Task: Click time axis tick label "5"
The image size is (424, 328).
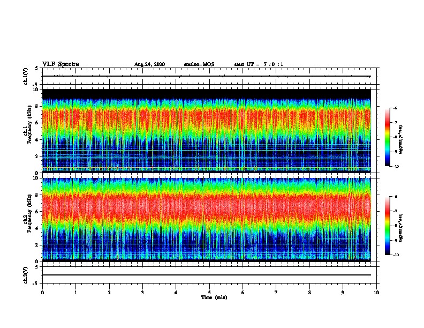Action: 209,293
